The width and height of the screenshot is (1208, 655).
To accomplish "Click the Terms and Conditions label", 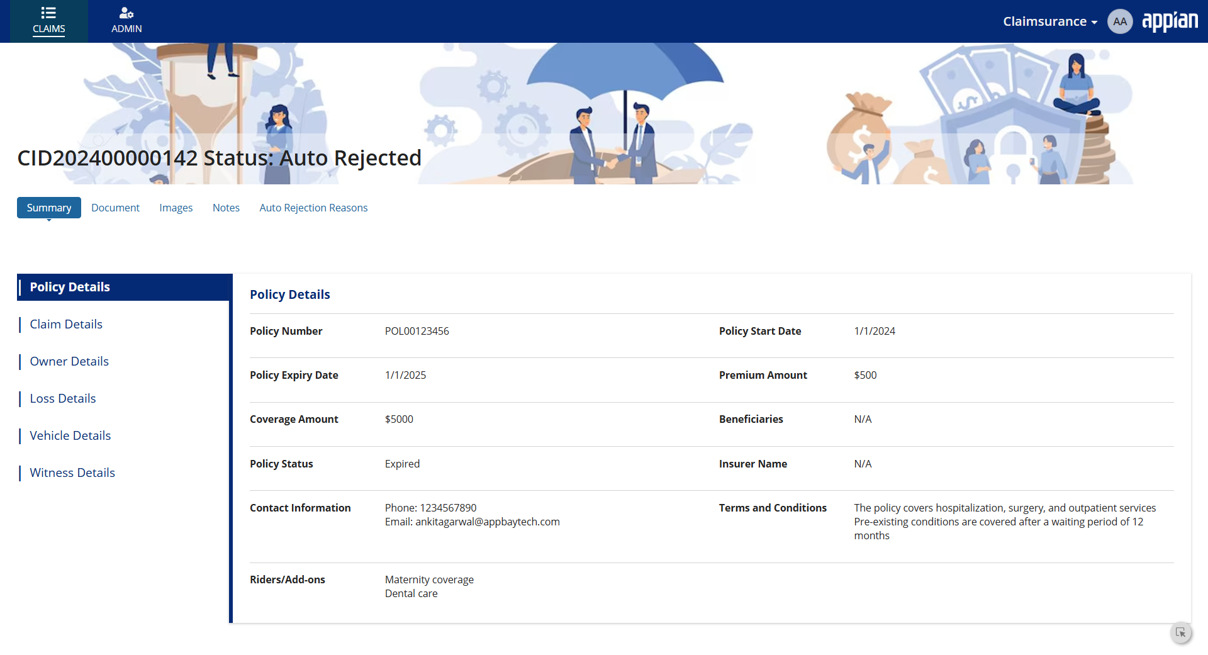I will pyautogui.click(x=773, y=508).
